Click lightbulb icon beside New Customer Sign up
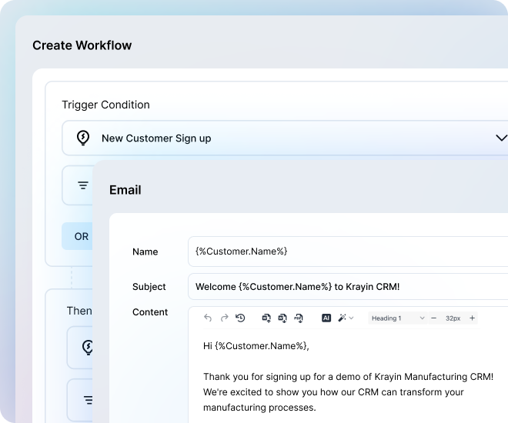Screen dimensions: 508x423 83,138
